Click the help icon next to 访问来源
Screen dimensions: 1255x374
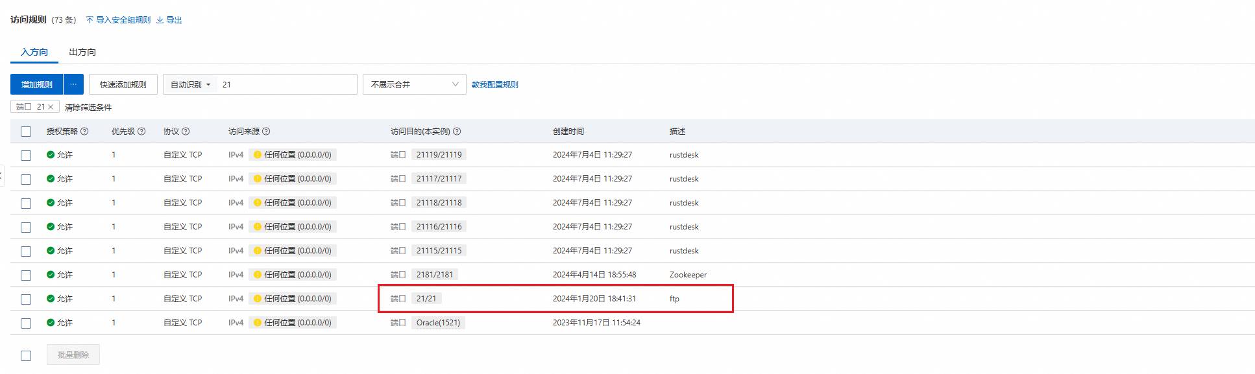click(266, 132)
